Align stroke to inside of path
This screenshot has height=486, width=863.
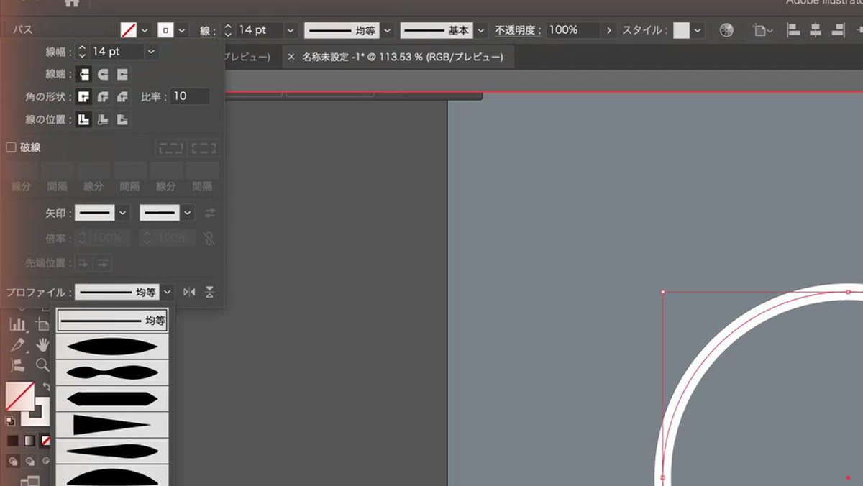tap(104, 119)
